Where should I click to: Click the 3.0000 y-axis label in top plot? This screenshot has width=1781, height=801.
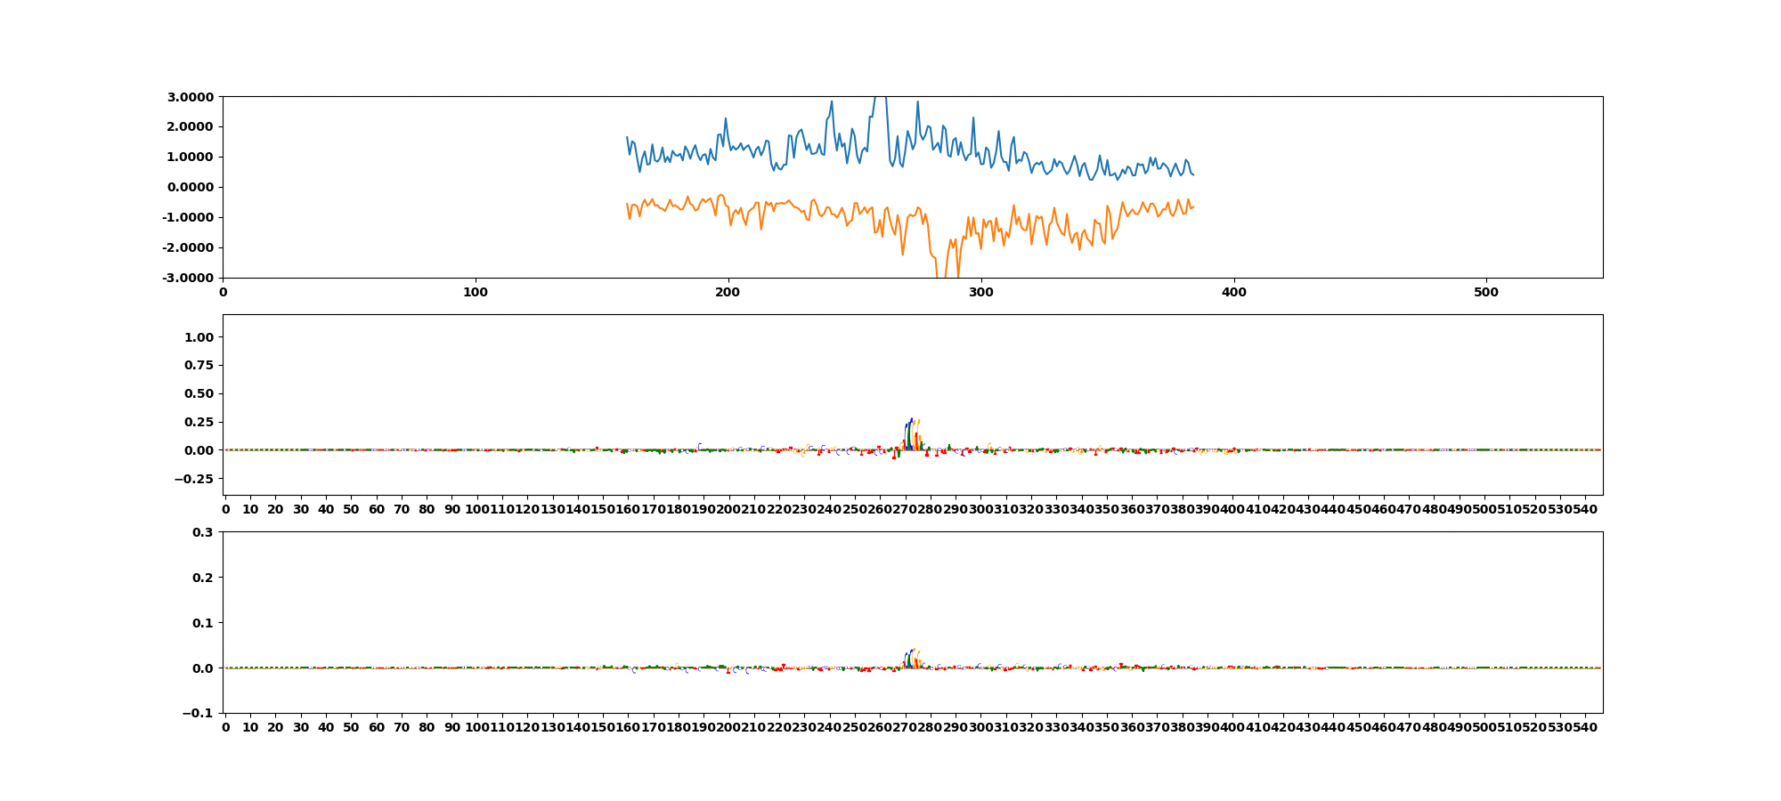tap(188, 97)
